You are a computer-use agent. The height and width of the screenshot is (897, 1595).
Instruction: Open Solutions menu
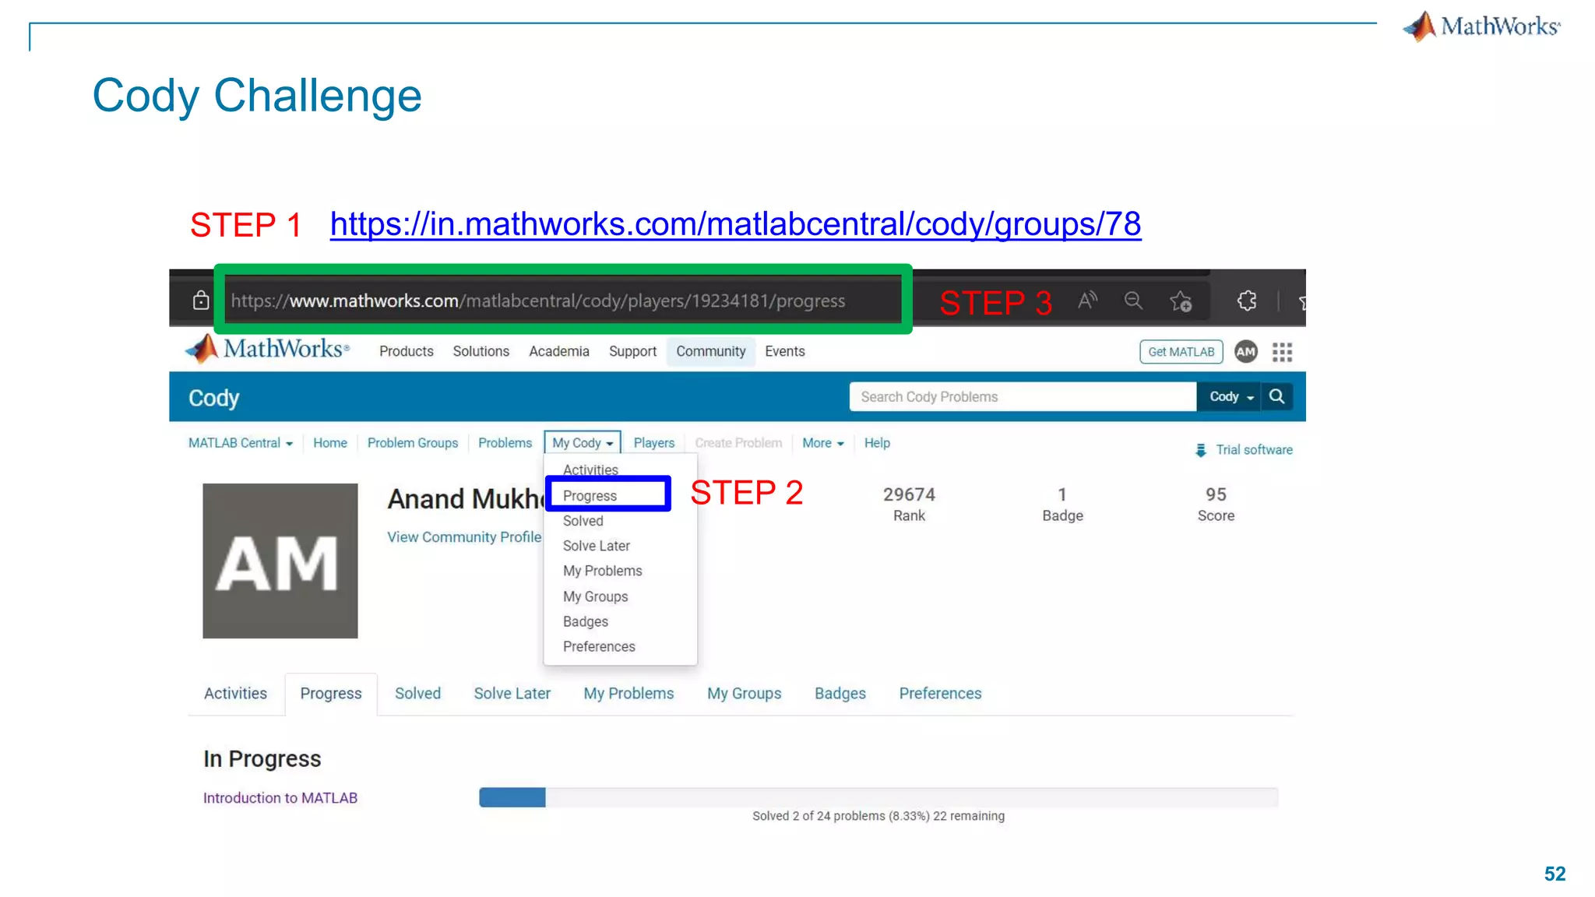[x=481, y=351]
